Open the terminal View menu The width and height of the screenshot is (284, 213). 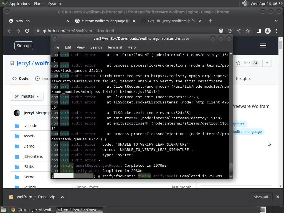tap(81, 47)
